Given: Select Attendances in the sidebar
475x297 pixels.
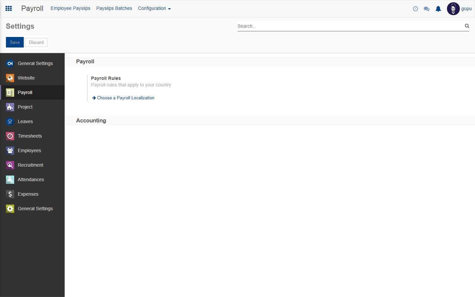Looking at the screenshot, I should point(31,180).
